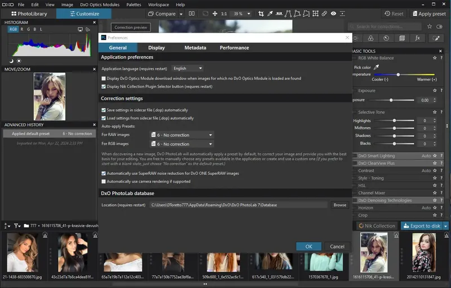Open the filter funnel icon above the filmstrip

(x=17, y=226)
